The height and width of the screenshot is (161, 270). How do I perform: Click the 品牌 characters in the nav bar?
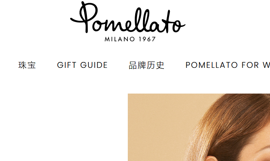(x=138, y=65)
